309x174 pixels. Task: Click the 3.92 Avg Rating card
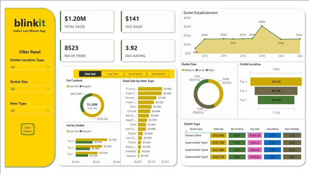pyautogui.click(x=148, y=50)
